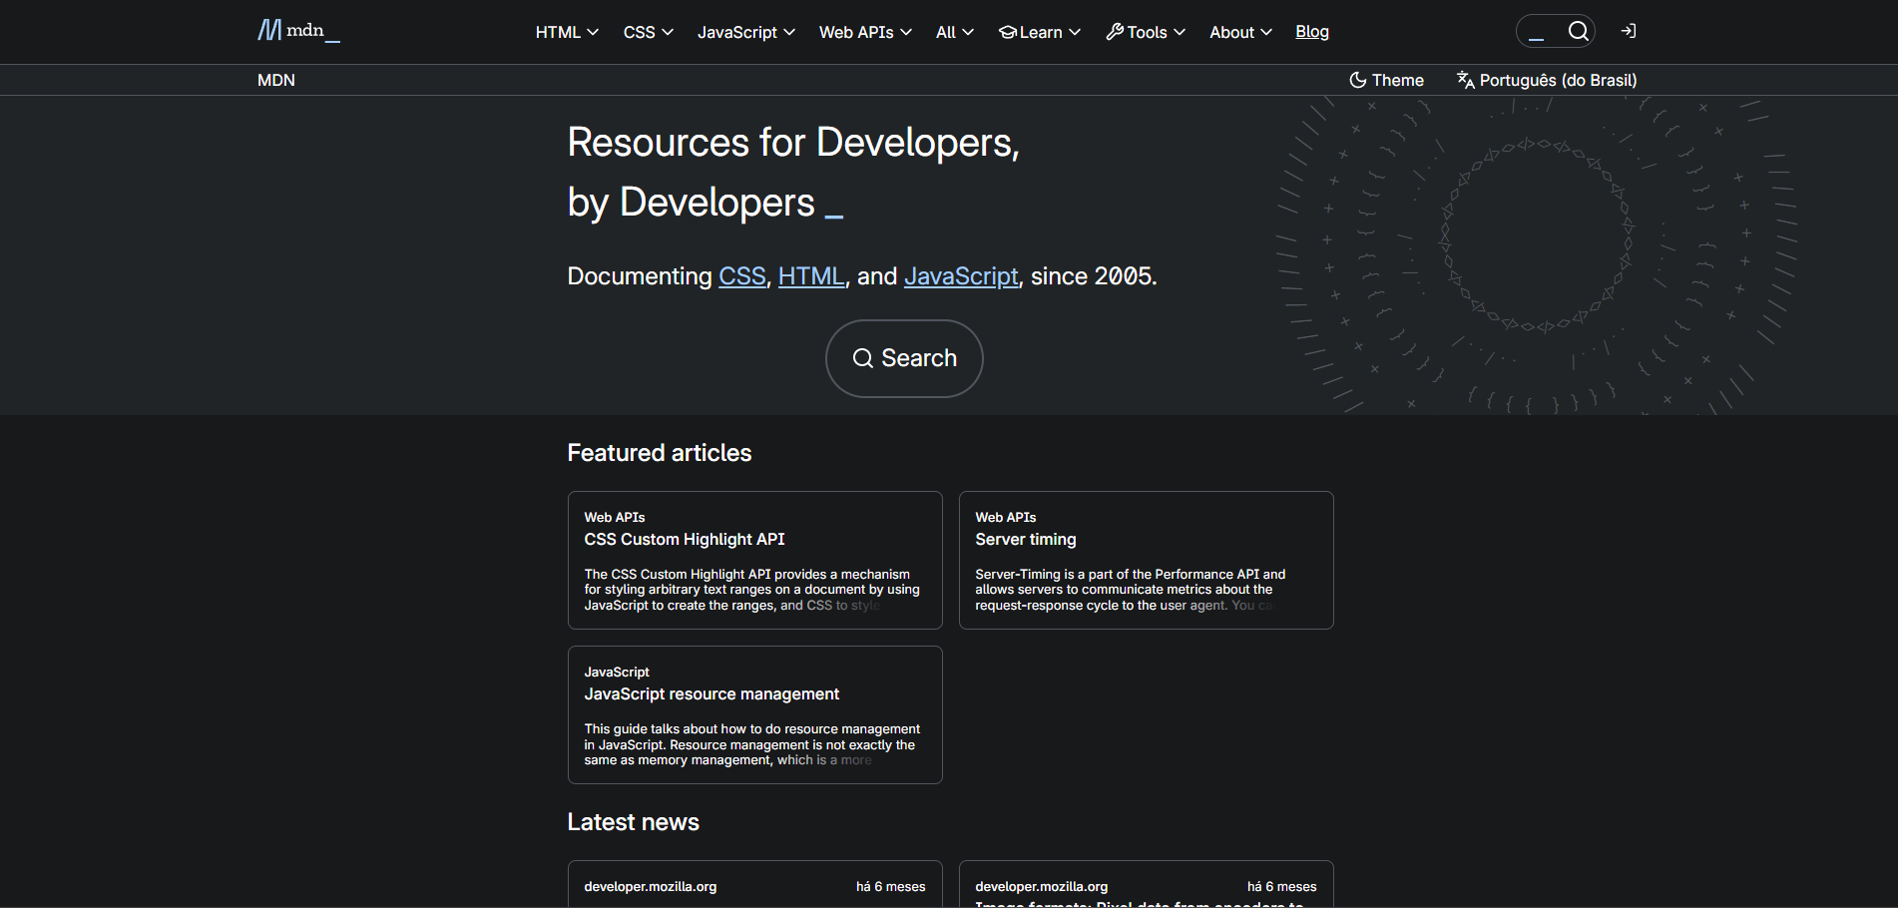Click the Latest news heading
Viewport: 1898px width, 908px height.
tap(634, 822)
